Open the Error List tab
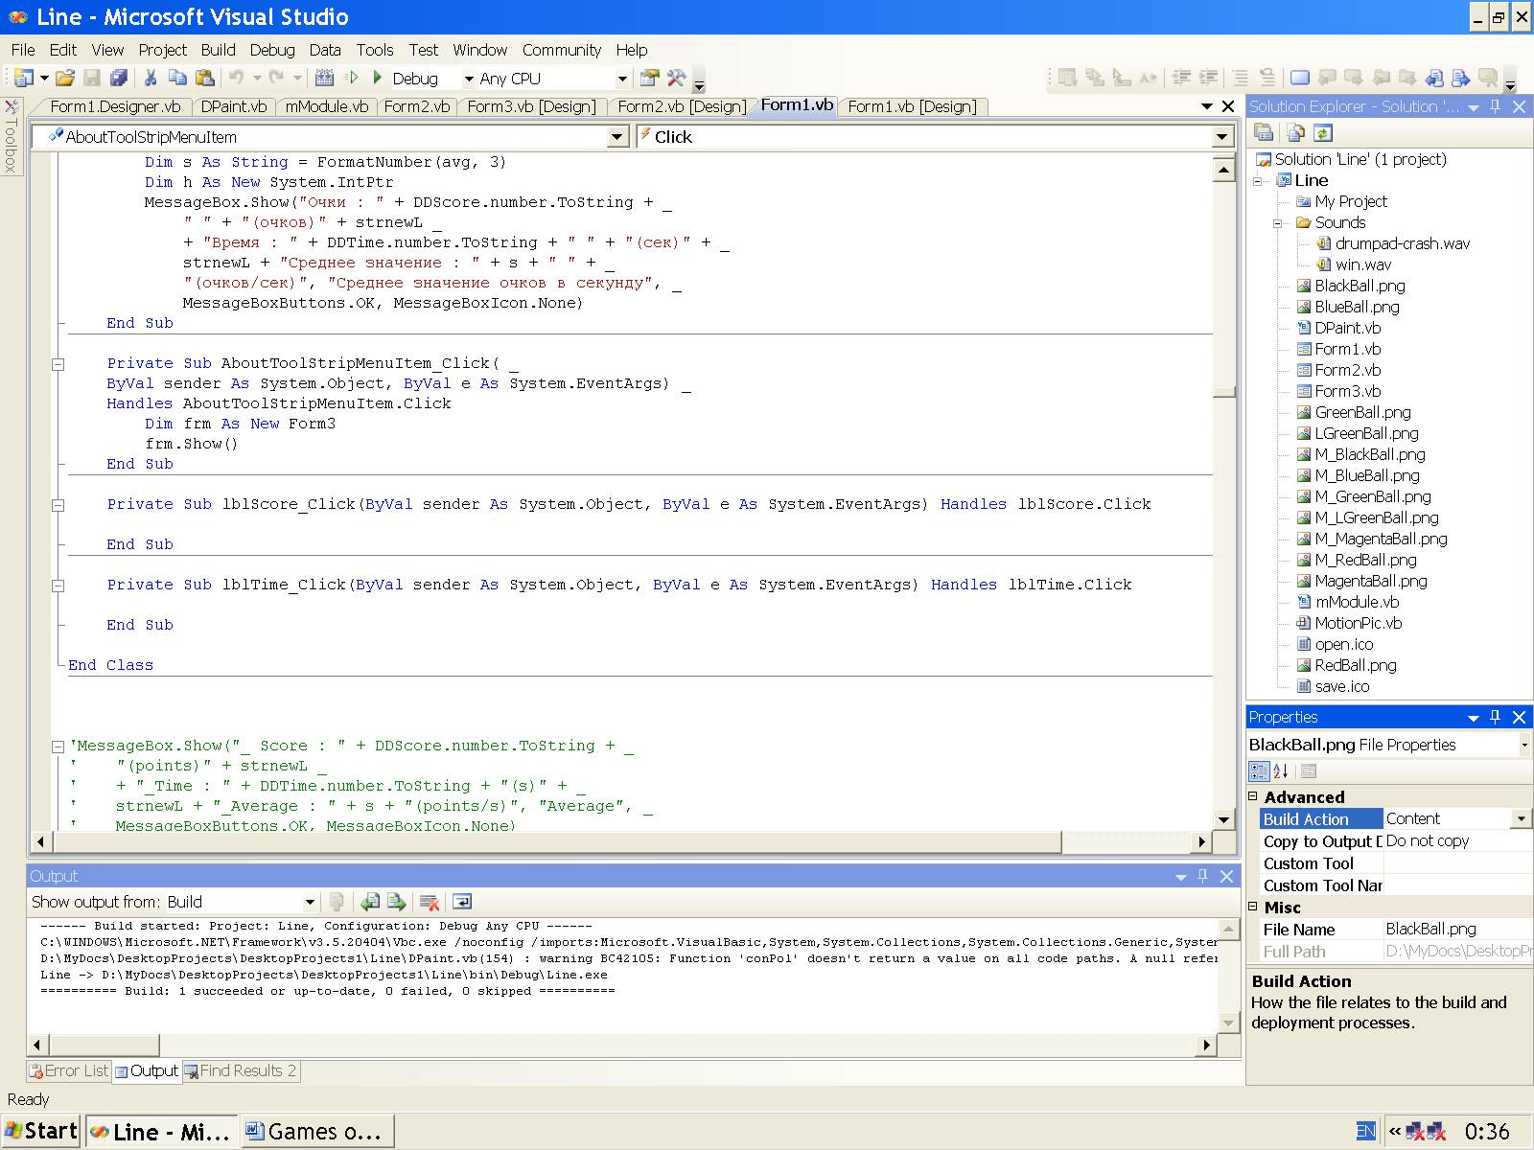This screenshot has height=1150, width=1534. (69, 1070)
